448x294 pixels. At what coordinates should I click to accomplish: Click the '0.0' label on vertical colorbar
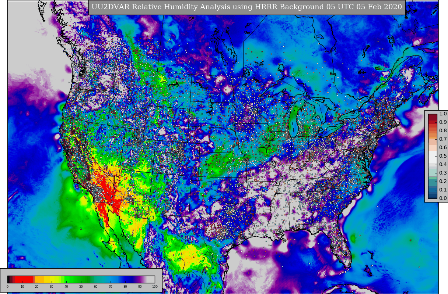(x=443, y=198)
